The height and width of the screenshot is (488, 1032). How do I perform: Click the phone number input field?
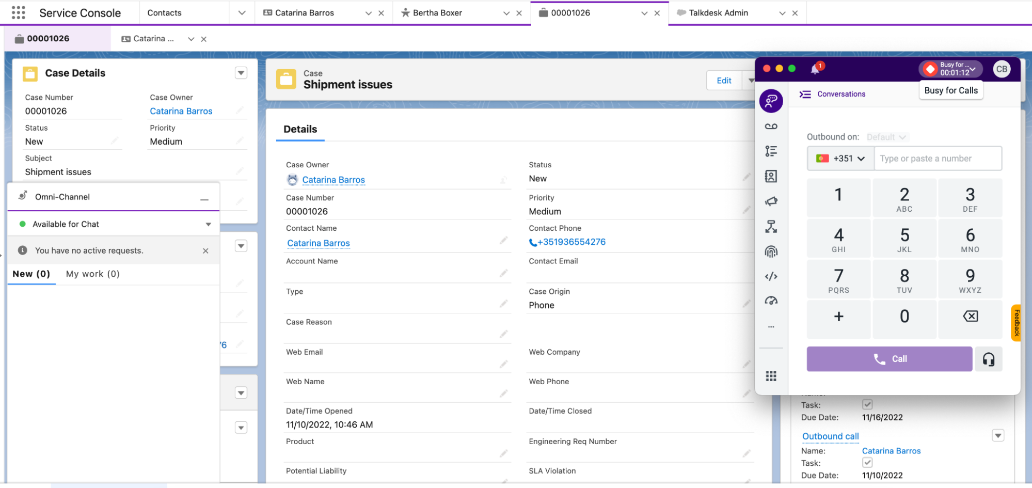[938, 159]
